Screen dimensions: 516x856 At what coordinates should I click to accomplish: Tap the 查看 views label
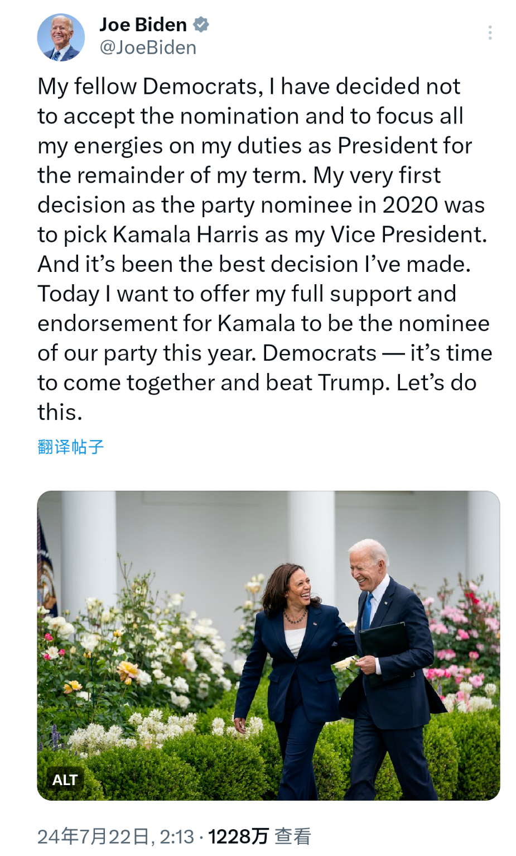pyautogui.click(x=293, y=836)
